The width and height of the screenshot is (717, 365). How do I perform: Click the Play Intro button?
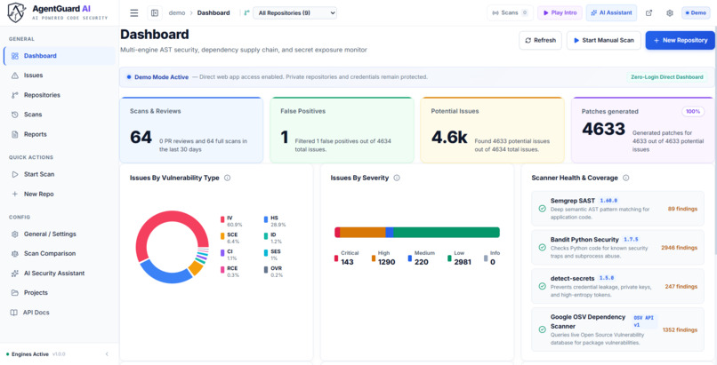560,12
